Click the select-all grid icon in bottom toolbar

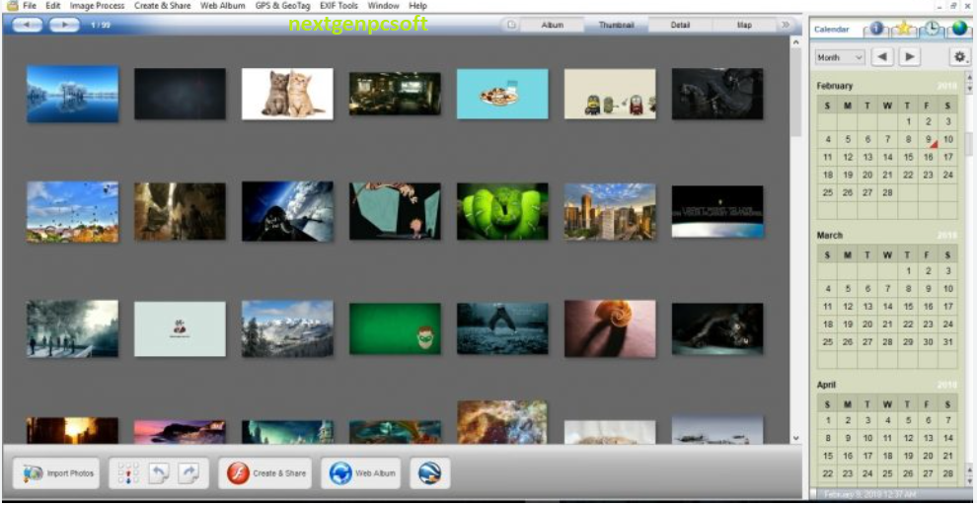(128, 473)
